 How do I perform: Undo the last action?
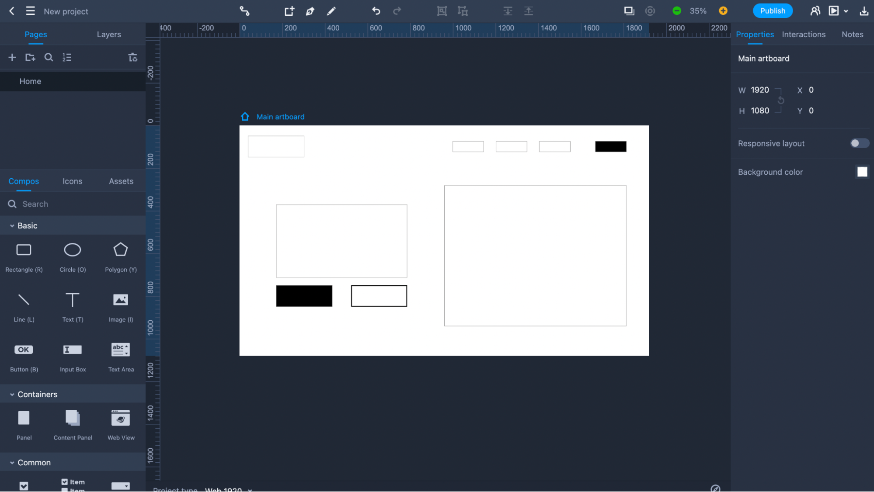point(376,11)
